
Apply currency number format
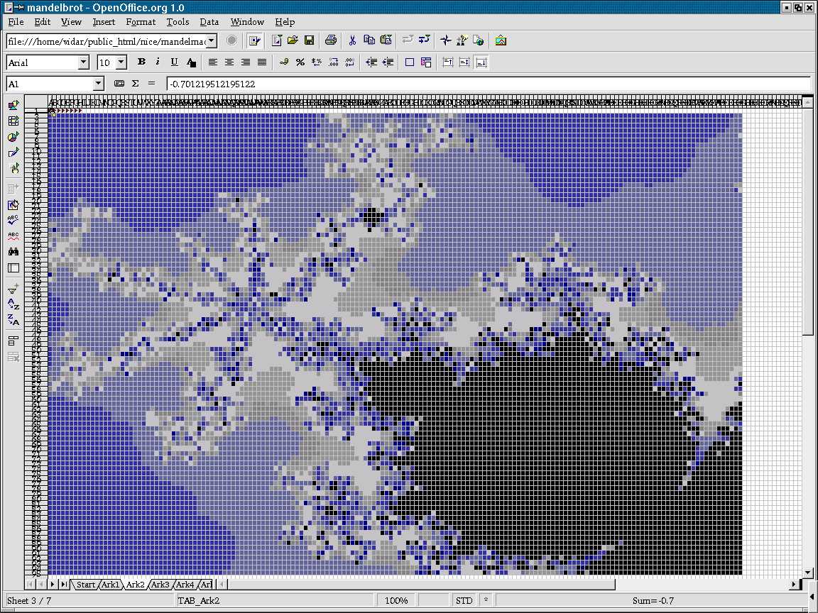tap(284, 62)
